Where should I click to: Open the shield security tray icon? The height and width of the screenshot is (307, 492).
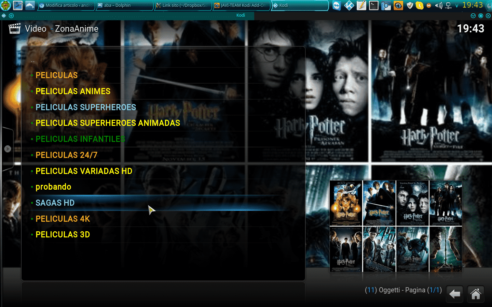[x=410, y=5]
